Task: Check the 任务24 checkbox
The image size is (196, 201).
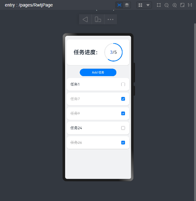Action: (x=123, y=128)
